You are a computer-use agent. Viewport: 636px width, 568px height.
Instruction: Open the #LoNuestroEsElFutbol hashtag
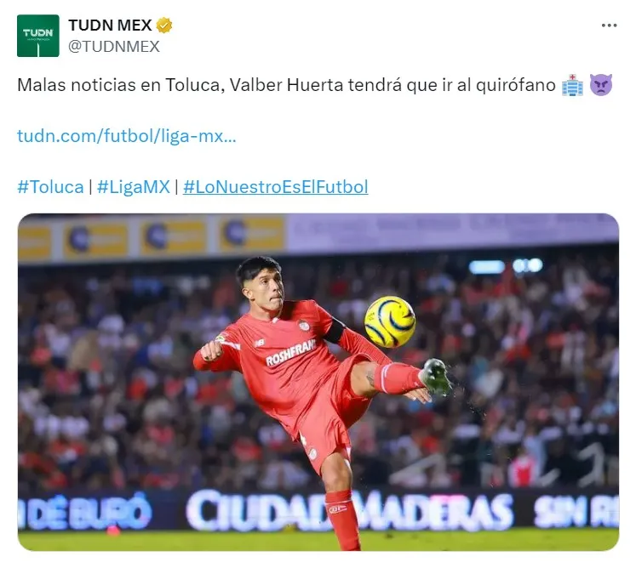(x=275, y=187)
